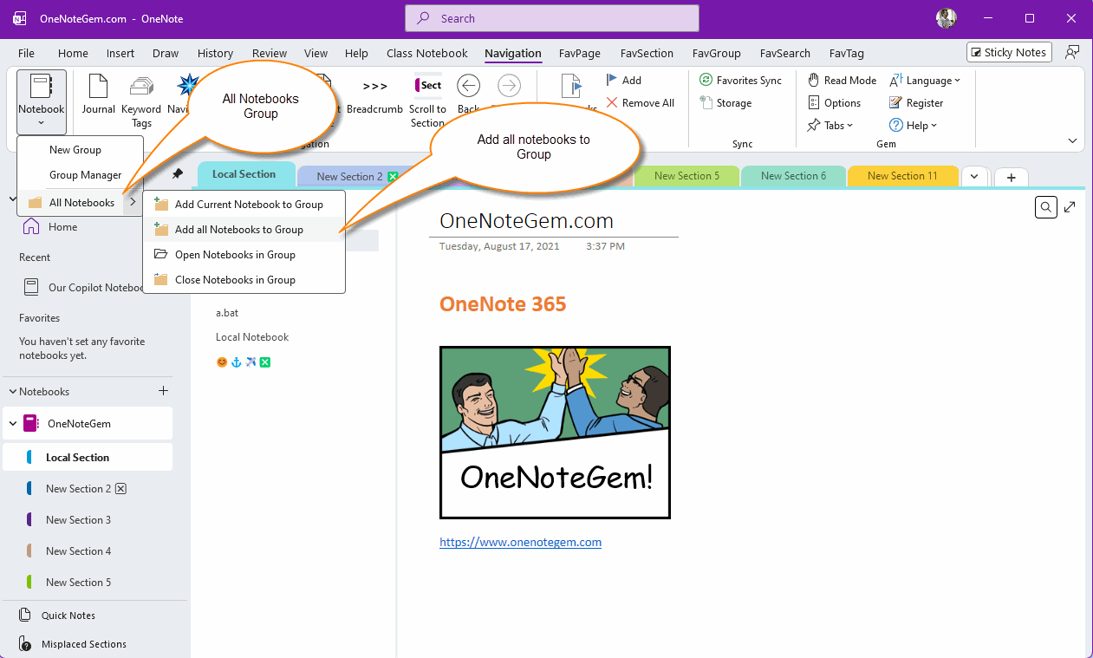
Task: Add a notebook with the plus icon
Action: click(x=163, y=391)
